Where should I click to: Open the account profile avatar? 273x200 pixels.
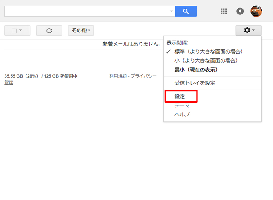pyautogui.click(x=256, y=12)
